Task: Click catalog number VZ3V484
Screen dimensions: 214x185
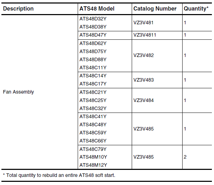Action: tap(144, 101)
